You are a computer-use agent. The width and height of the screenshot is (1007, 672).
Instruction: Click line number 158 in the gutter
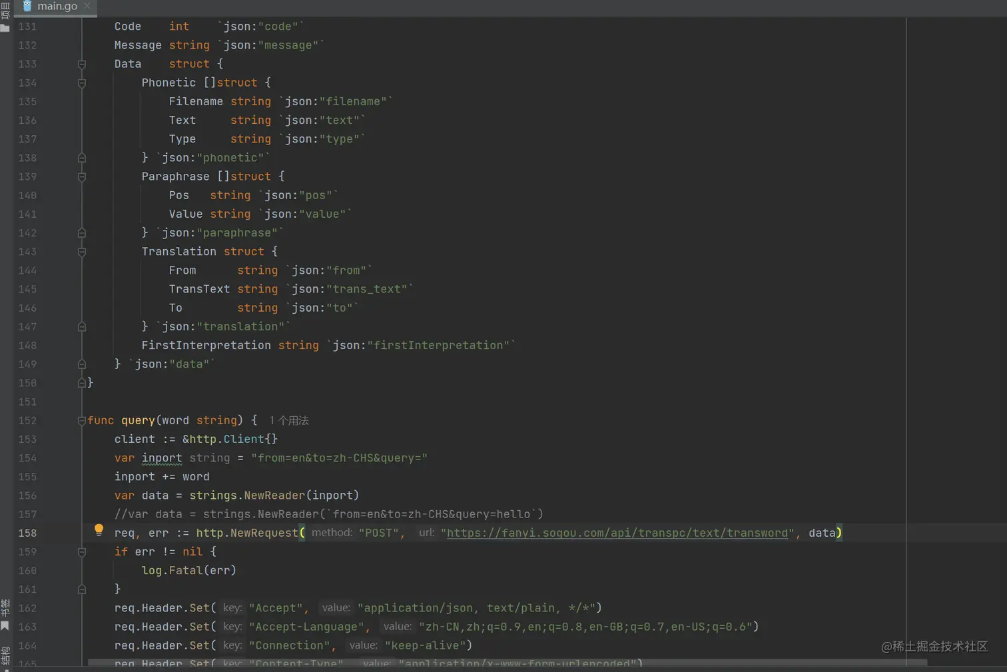27,533
